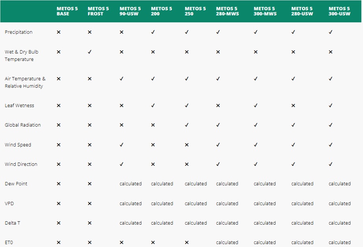Click the Precipitation checkmark under METOS 5 200

[153, 32]
